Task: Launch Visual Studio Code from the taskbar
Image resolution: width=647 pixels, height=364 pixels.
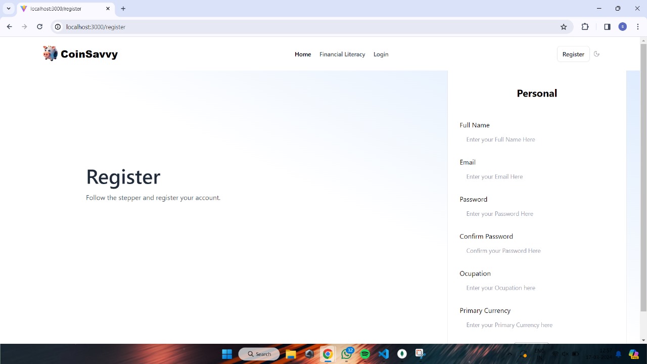Action: coord(384,354)
